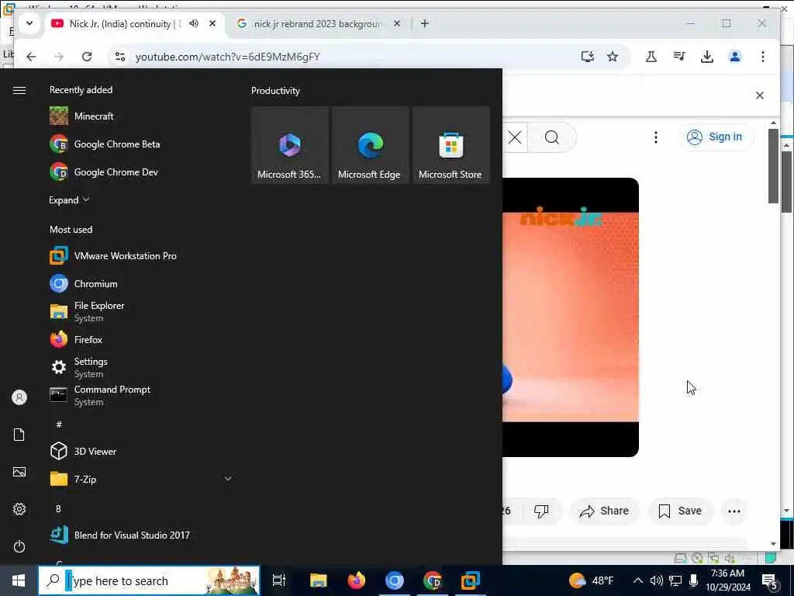Screen dimensions: 794x596
Task: Switch to VMware Workstation on the taskbar
Action: (x=471, y=580)
